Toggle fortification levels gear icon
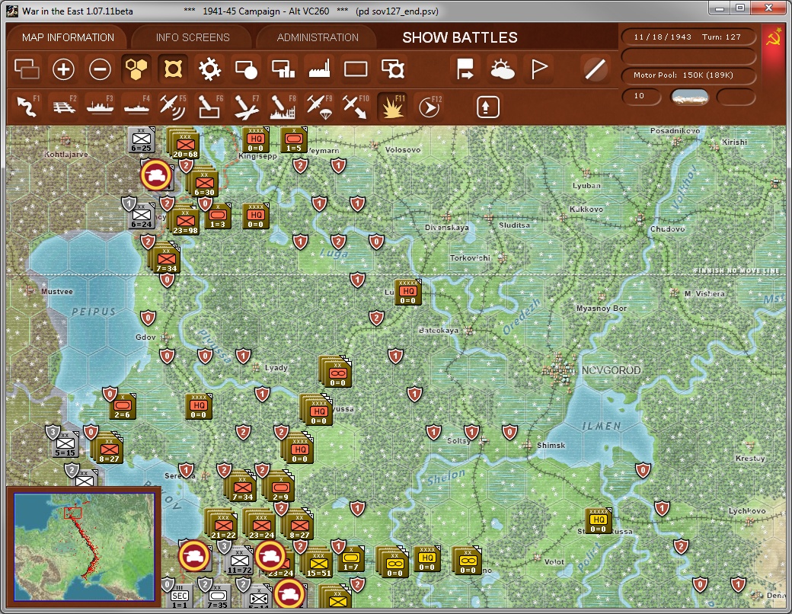The height and width of the screenshot is (614, 792). point(209,69)
